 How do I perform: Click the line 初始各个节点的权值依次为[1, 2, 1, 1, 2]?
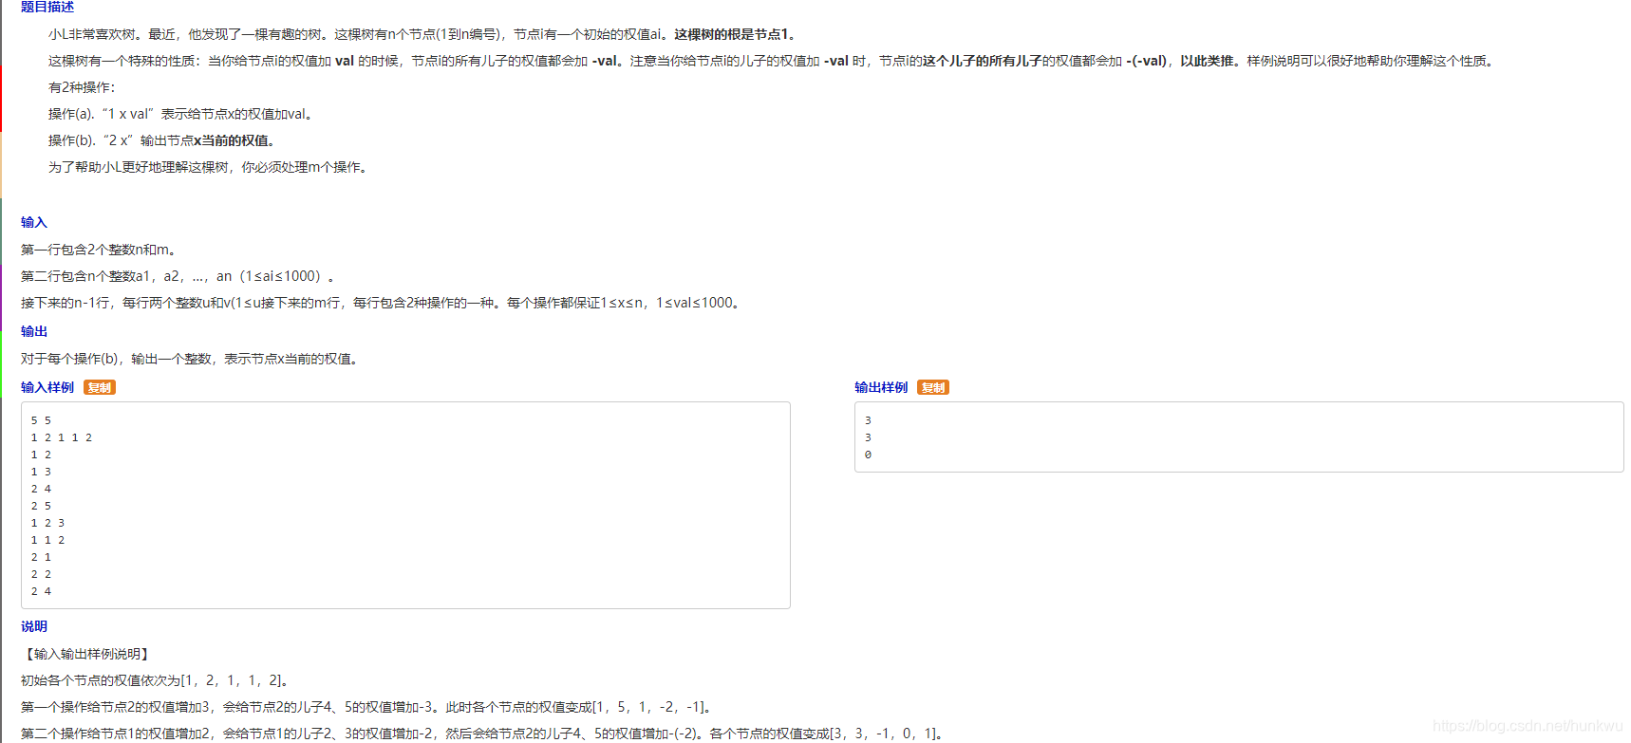(156, 680)
